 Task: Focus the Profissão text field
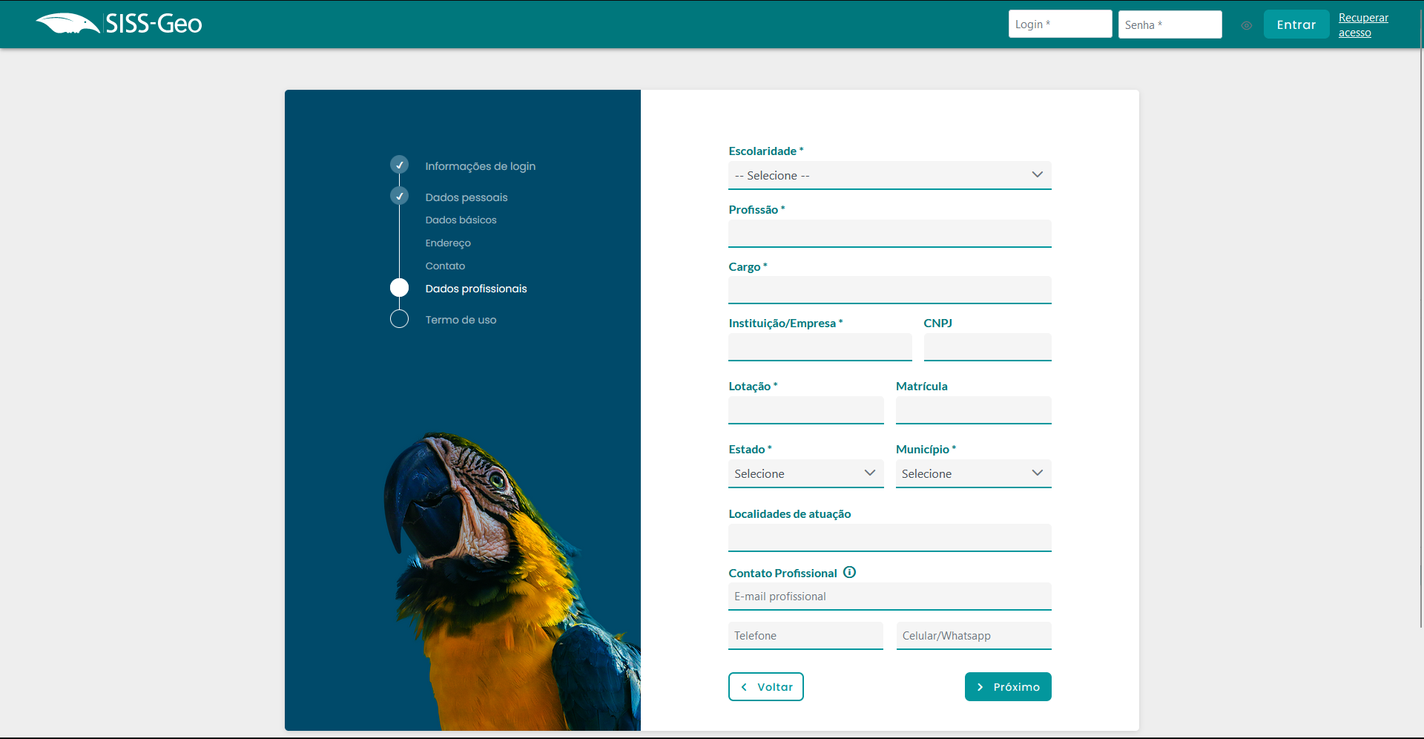click(889, 233)
